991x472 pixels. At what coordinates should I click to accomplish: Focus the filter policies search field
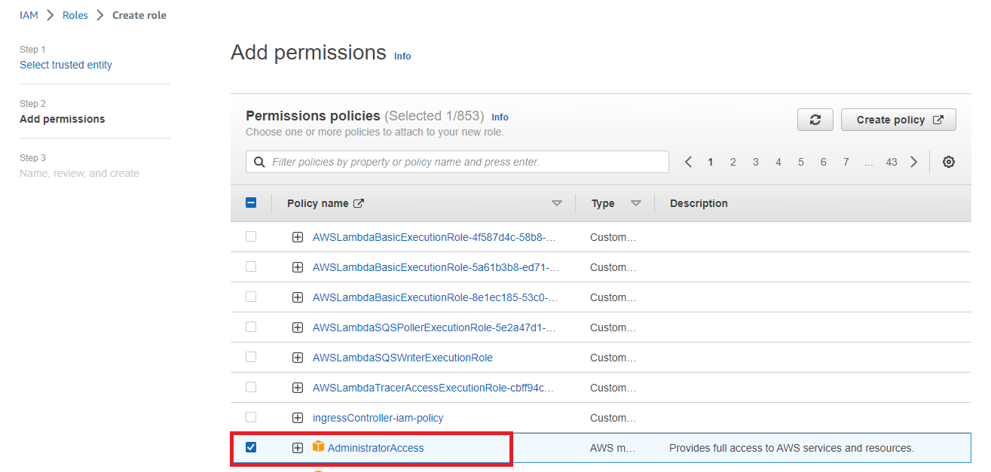tap(457, 162)
